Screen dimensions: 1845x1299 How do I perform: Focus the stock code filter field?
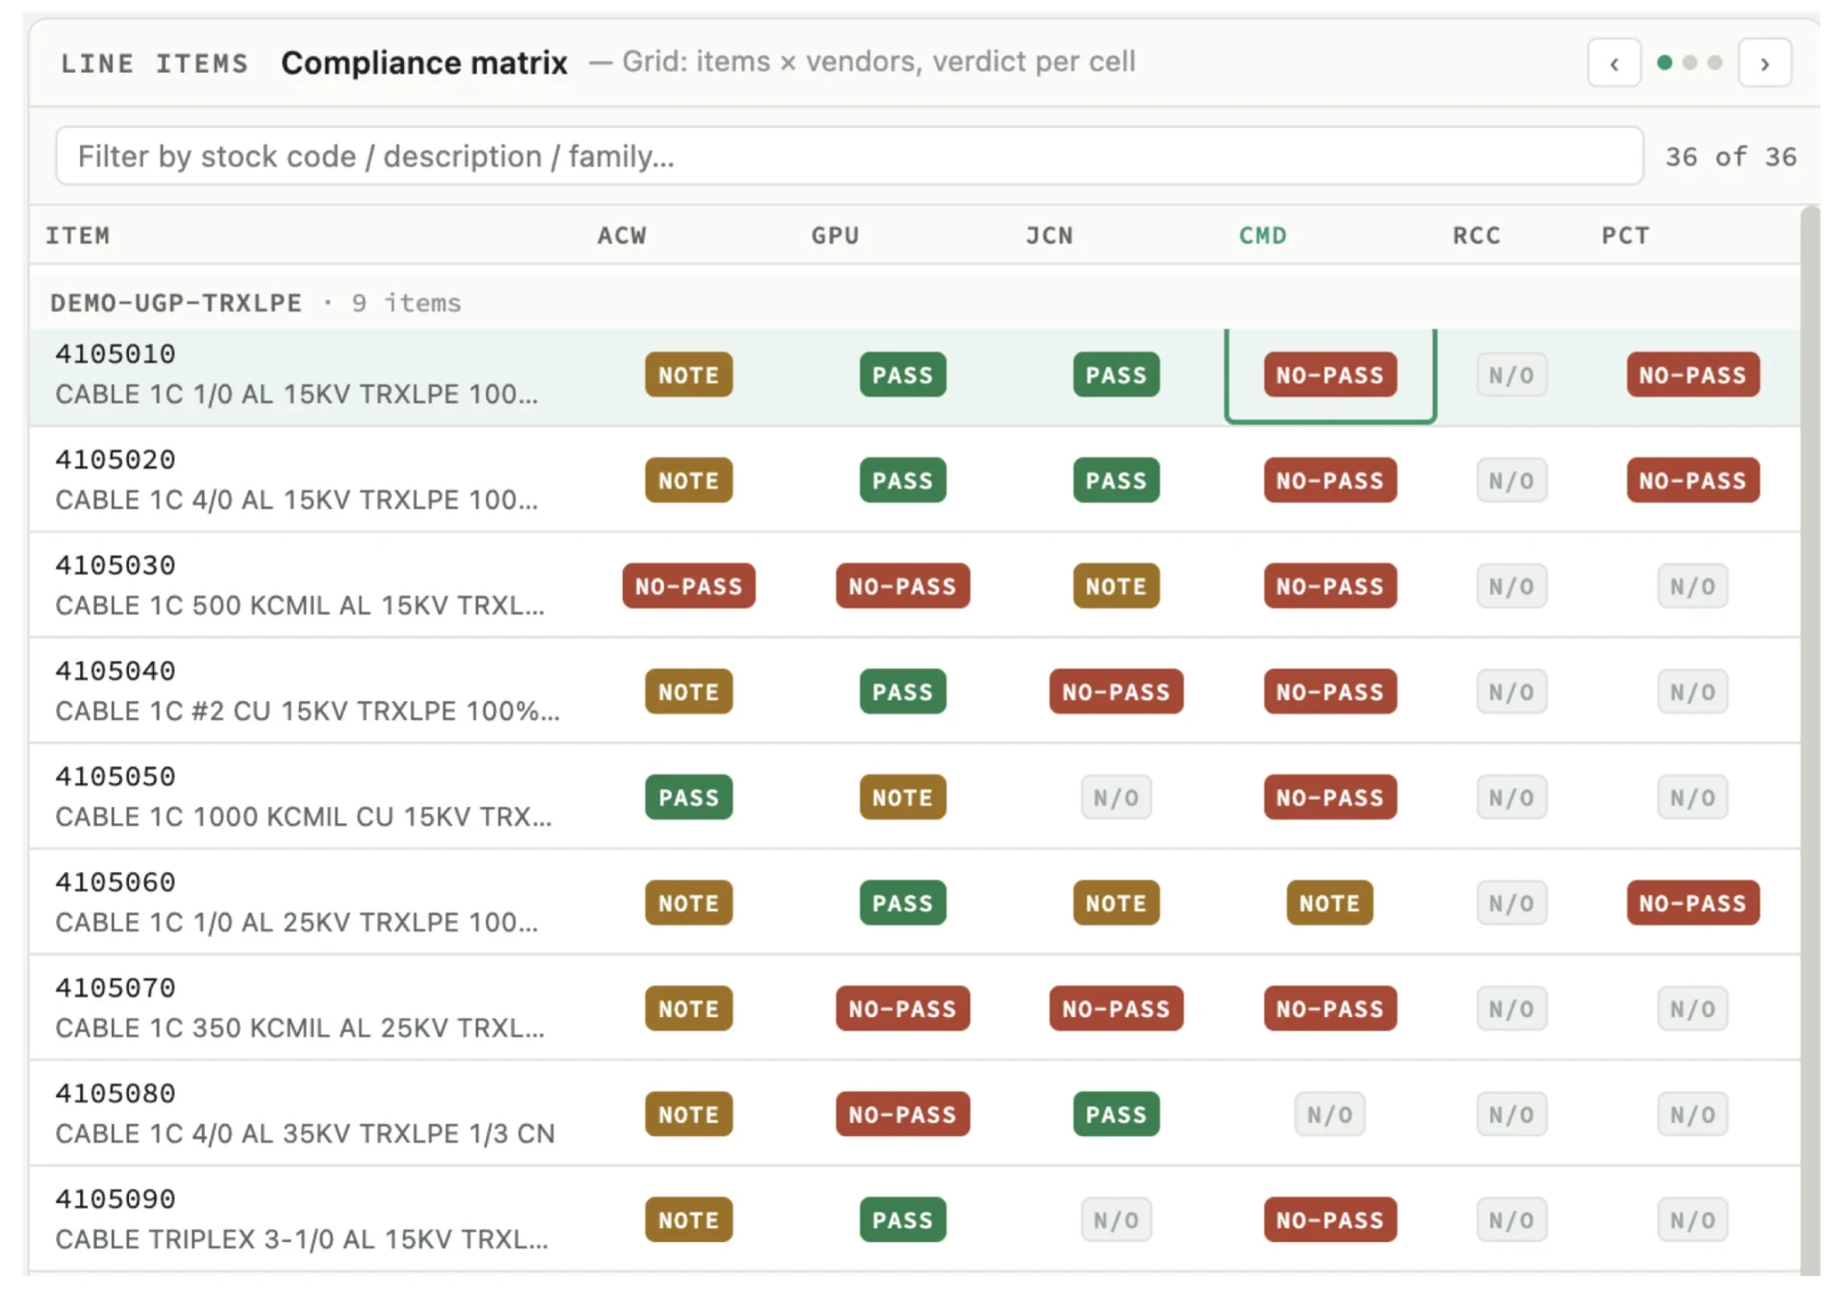point(849,156)
